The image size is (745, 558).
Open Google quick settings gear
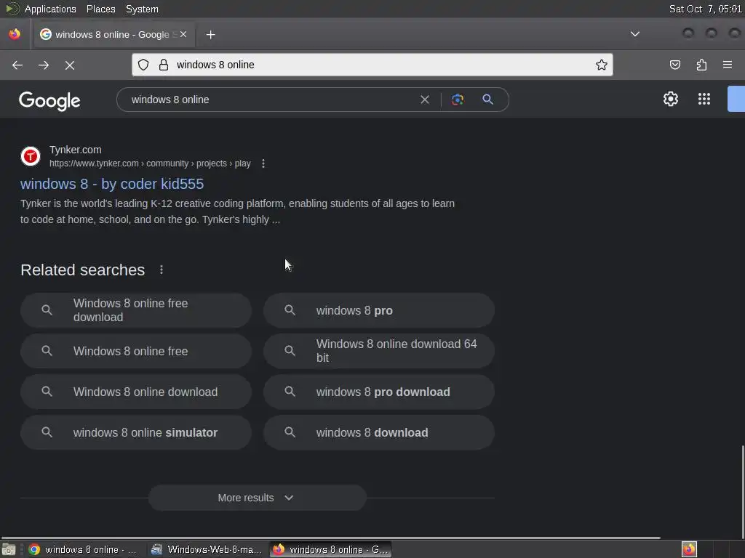coord(671,99)
